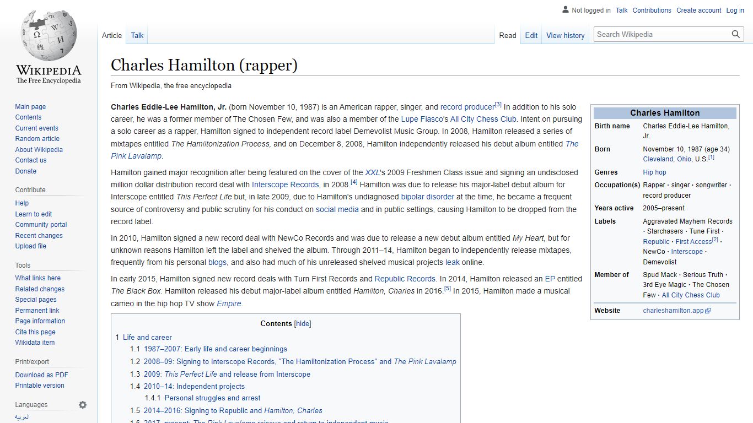Open Wikidata item
This screenshot has width=753, height=423.
click(x=35, y=343)
